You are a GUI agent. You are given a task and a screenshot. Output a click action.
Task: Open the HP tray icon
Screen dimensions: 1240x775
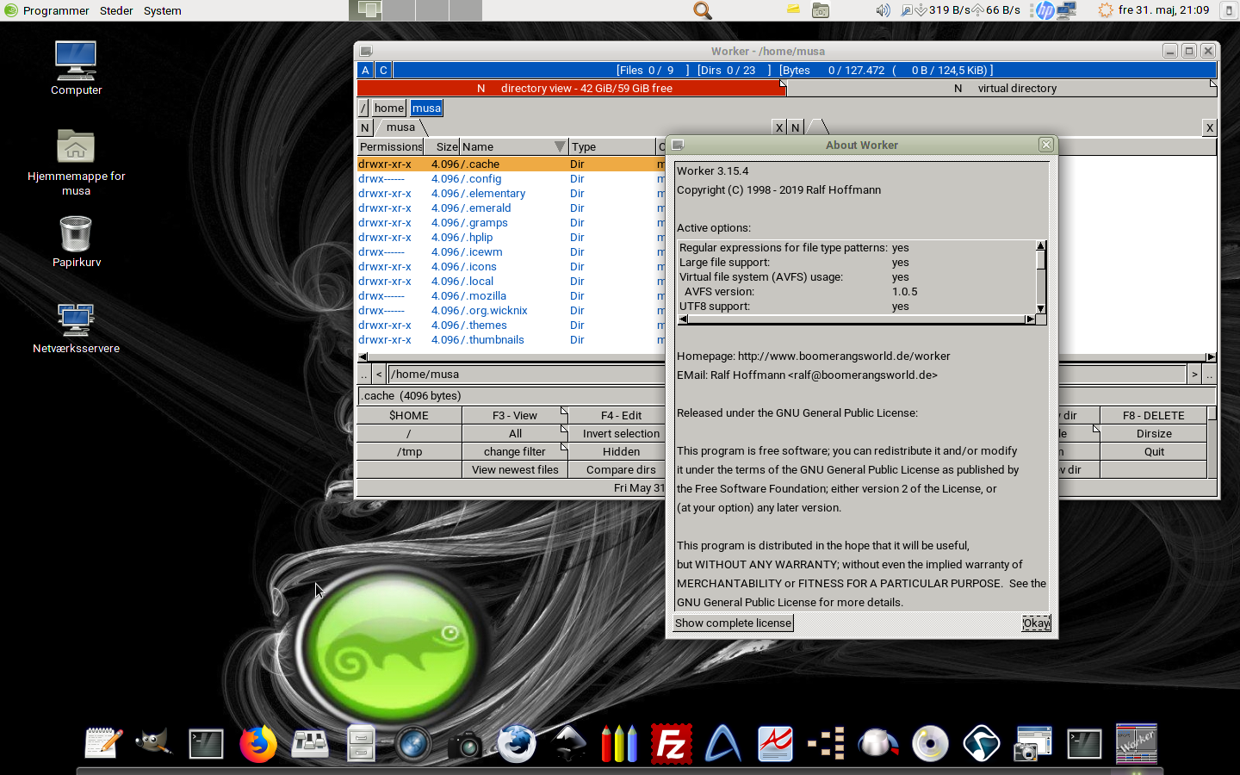click(x=1045, y=10)
